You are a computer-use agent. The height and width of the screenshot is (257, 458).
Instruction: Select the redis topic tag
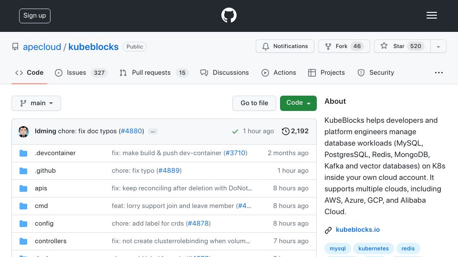[408, 248]
